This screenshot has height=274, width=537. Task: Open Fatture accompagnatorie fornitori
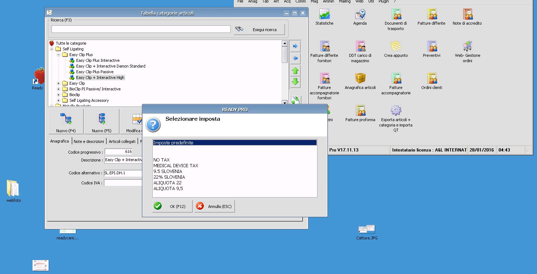click(324, 86)
